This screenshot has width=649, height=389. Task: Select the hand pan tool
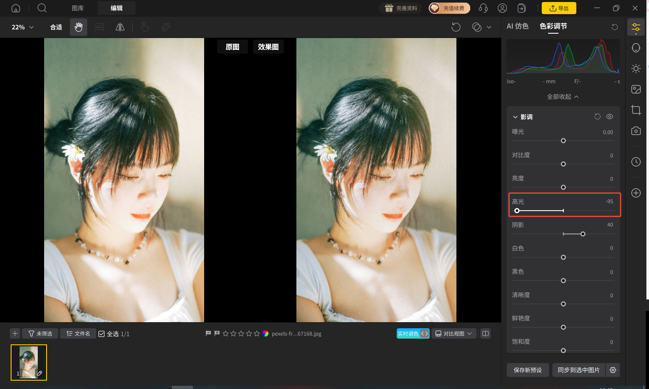click(x=78, y=27)
